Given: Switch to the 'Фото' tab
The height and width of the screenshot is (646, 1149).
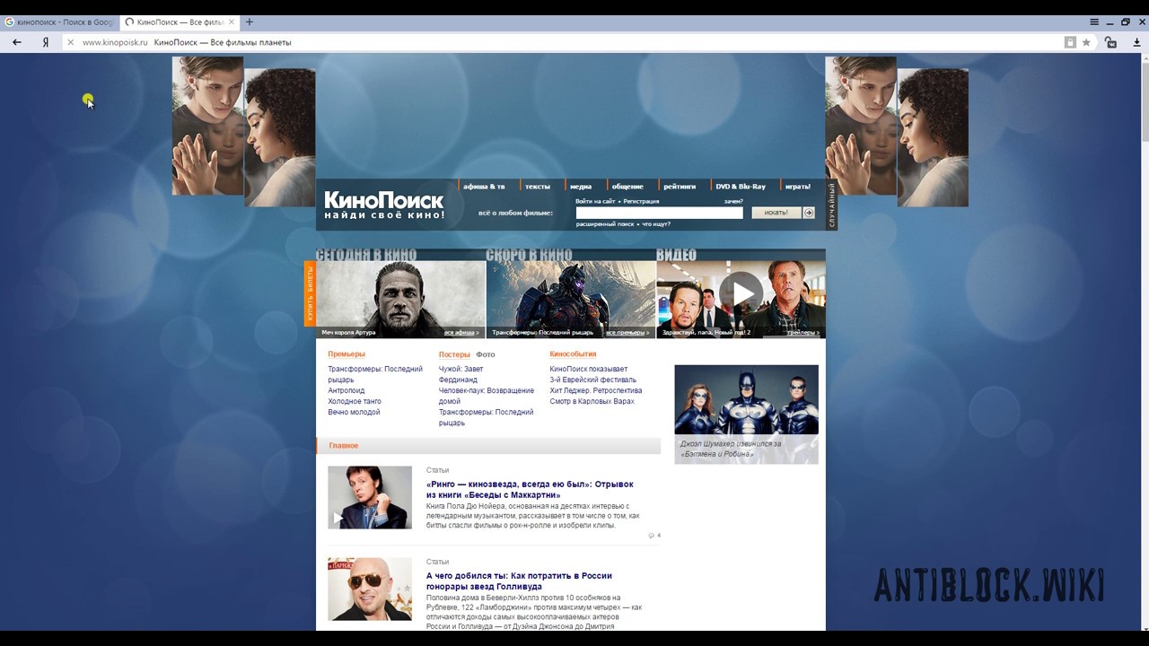Looking at the screenshot, I should point(486,354).
